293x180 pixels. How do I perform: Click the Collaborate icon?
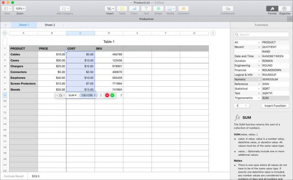pyautogui.click(x=227, y=8)
